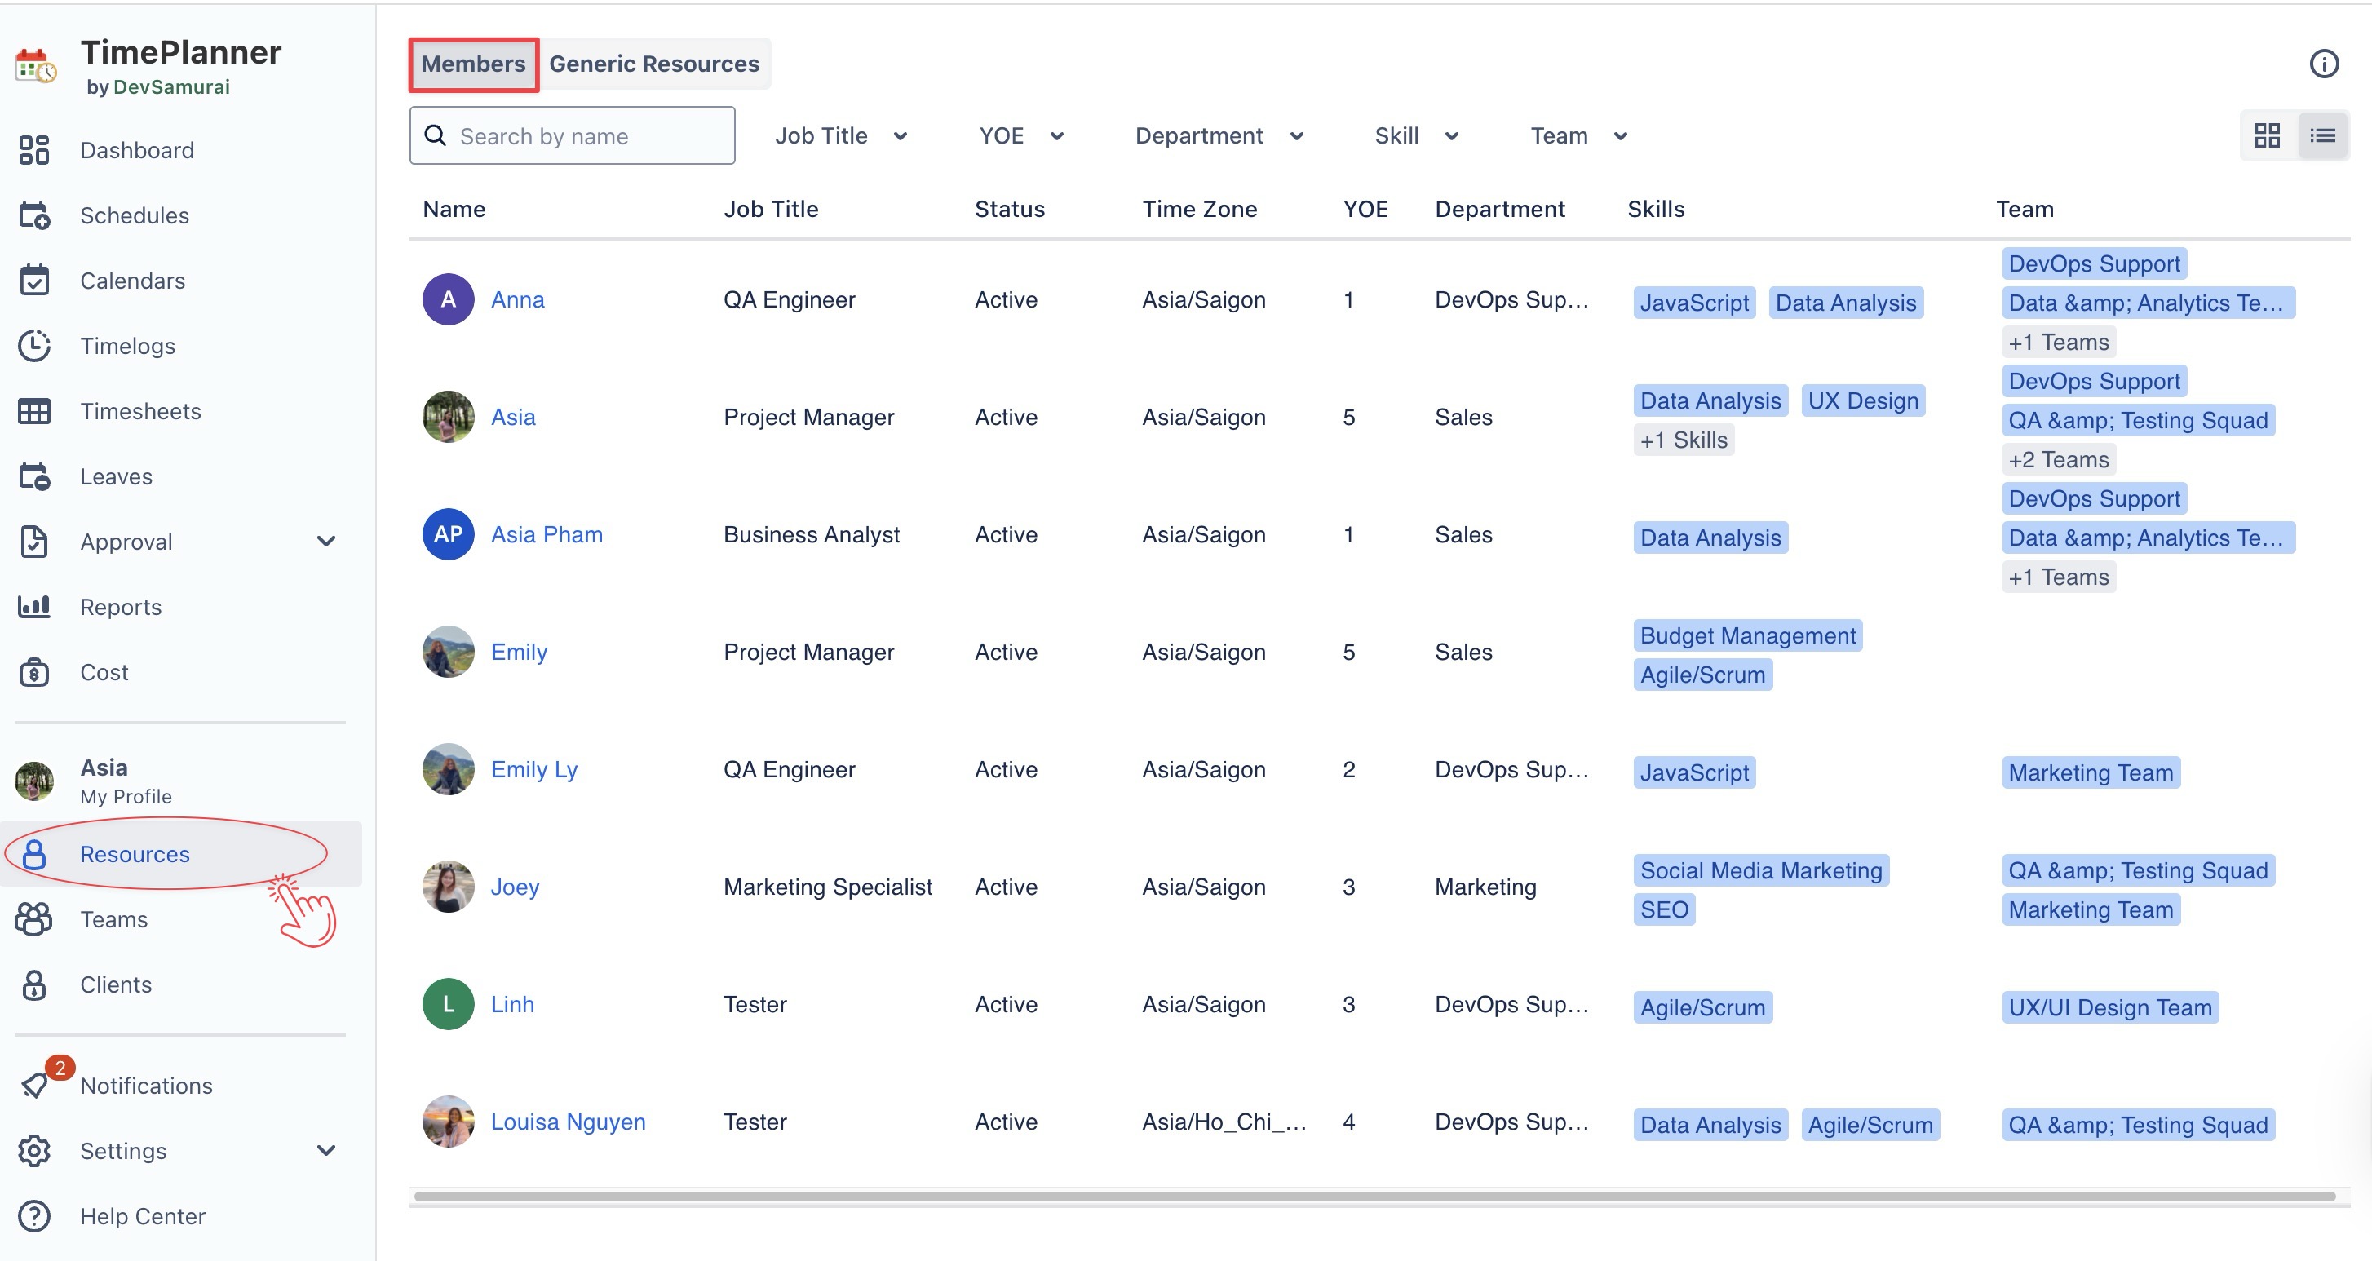The image size is (2372, 1261).
Task: Expand the Approval submenu chevron
Action: coord(326,542)
